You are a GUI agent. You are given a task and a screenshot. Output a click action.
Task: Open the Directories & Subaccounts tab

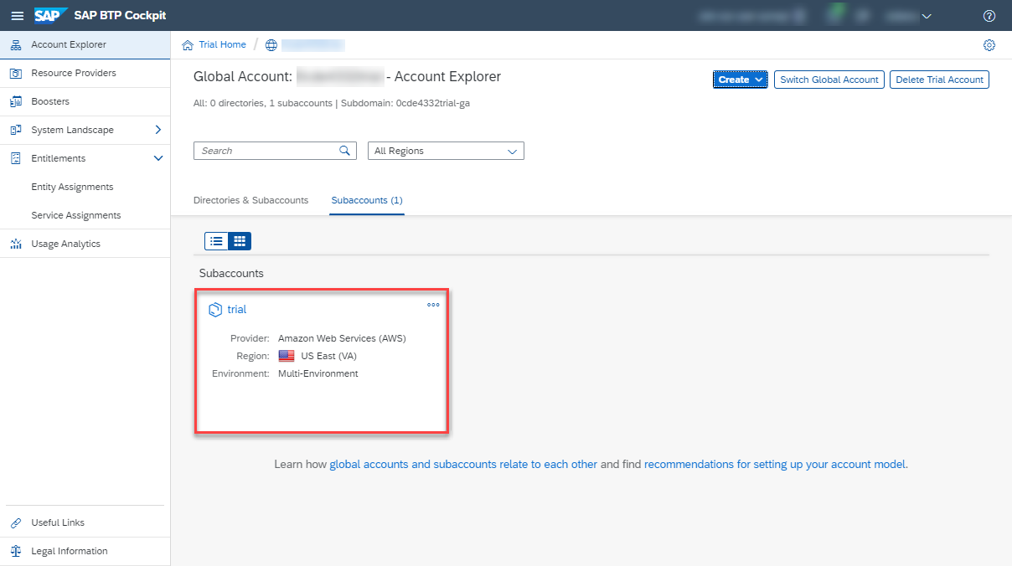(250, 201)
